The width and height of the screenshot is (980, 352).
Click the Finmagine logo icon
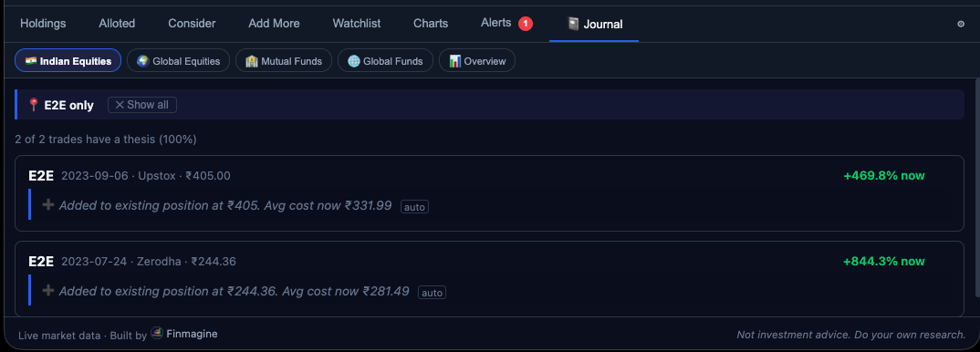click(157, 333)
